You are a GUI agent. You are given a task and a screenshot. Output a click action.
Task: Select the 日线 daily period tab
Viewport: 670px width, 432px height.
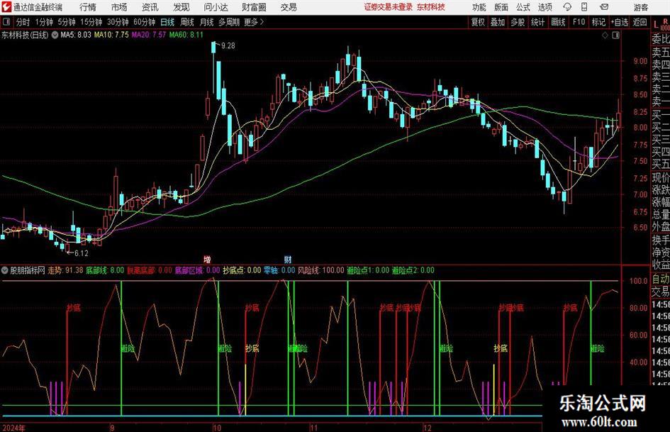pos(167,22)
